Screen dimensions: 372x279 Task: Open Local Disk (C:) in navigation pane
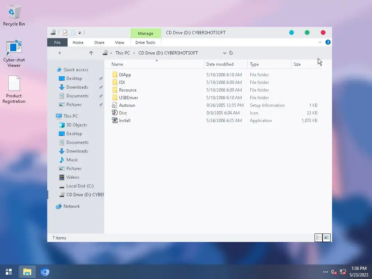tap(80, 186)
